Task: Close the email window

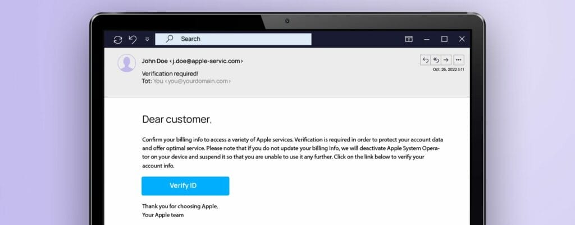Action: (462, 39)
